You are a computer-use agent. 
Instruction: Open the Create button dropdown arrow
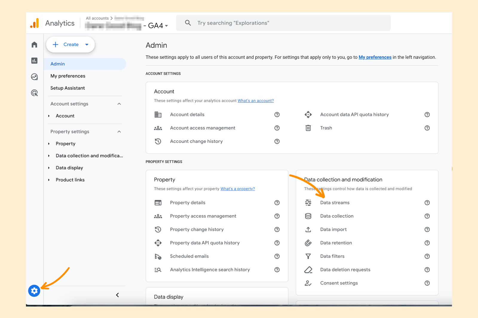pos(87,44)
